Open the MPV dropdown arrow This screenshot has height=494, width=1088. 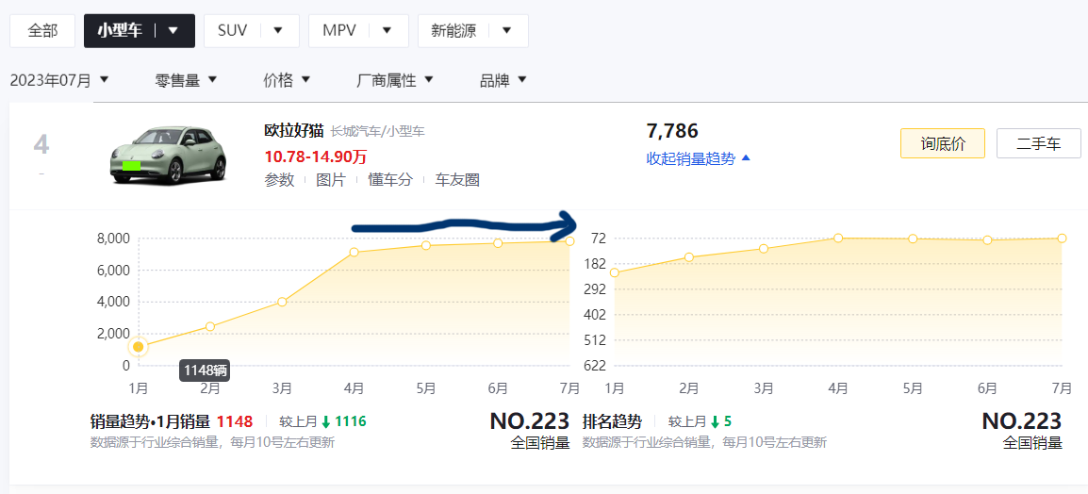pyautogui.click(x=387, y=30)
